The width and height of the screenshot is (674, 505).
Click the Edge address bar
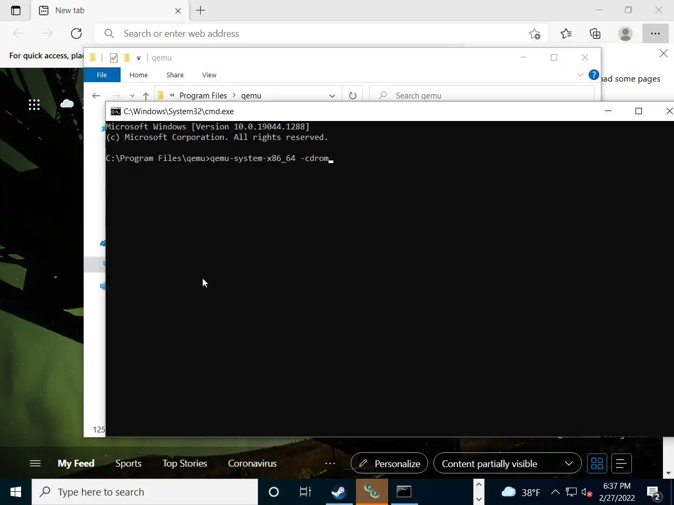click(x=321, y=34)
